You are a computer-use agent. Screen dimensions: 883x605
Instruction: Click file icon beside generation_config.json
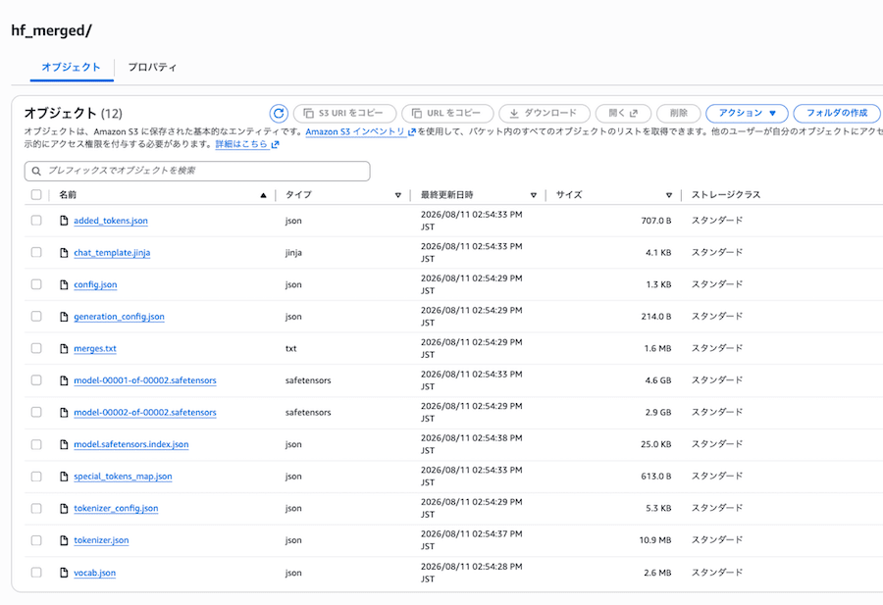click(64, 317)
